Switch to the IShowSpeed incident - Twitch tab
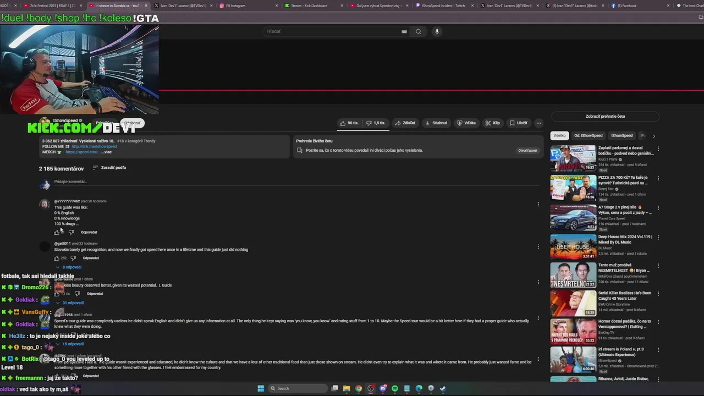The image size is (704, 396). click(x=444, y=5)
